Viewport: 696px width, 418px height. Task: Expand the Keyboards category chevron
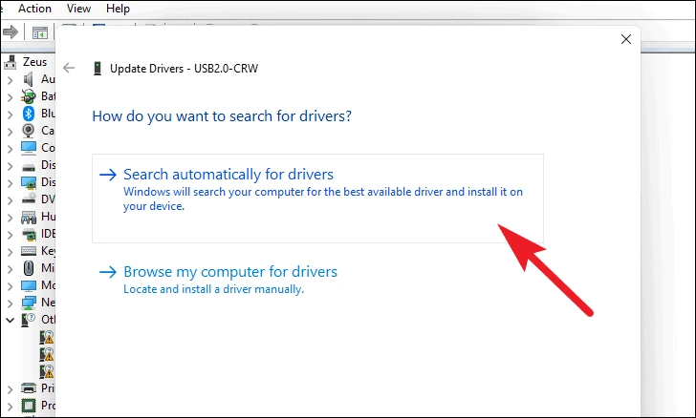pyautogui.click(x=11, y=252)
